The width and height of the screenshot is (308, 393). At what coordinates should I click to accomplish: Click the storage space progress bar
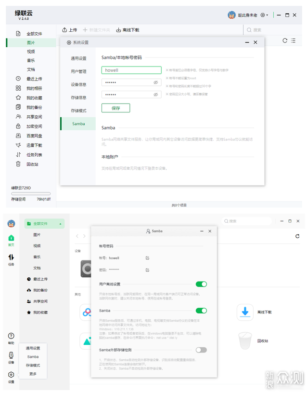[31, 193]
